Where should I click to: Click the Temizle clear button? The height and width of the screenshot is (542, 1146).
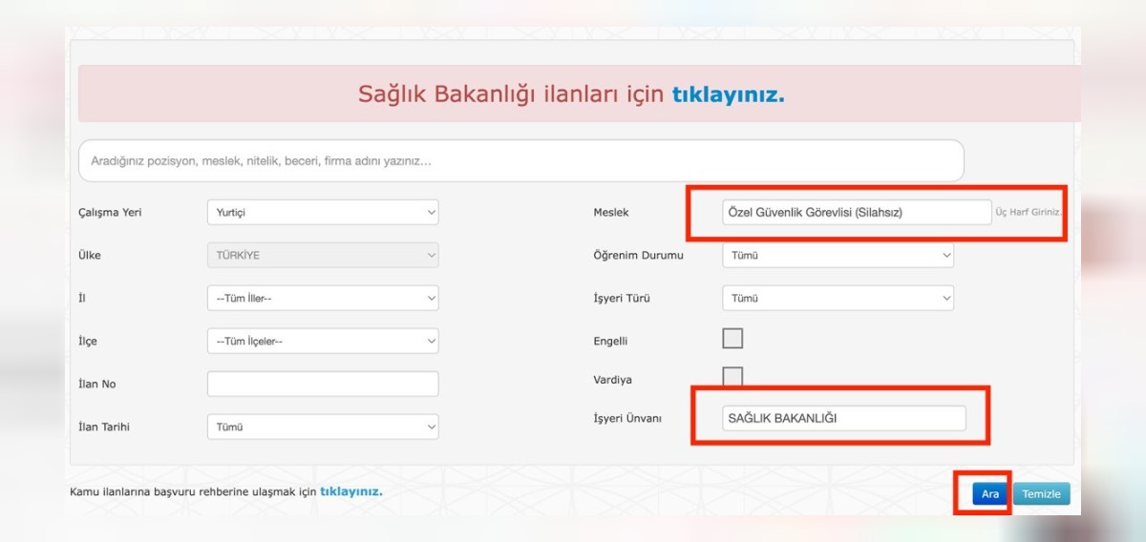click(x=1042, y=494)
